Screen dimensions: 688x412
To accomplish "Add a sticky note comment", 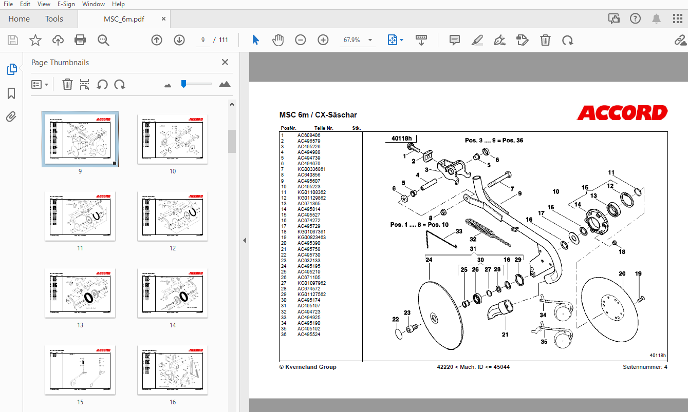I will click(x=455, y=40).
